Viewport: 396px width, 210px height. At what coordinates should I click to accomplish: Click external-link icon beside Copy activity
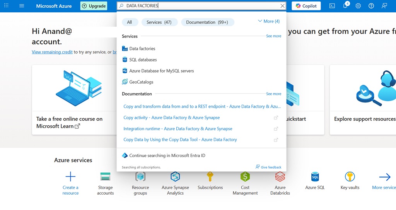276,118
